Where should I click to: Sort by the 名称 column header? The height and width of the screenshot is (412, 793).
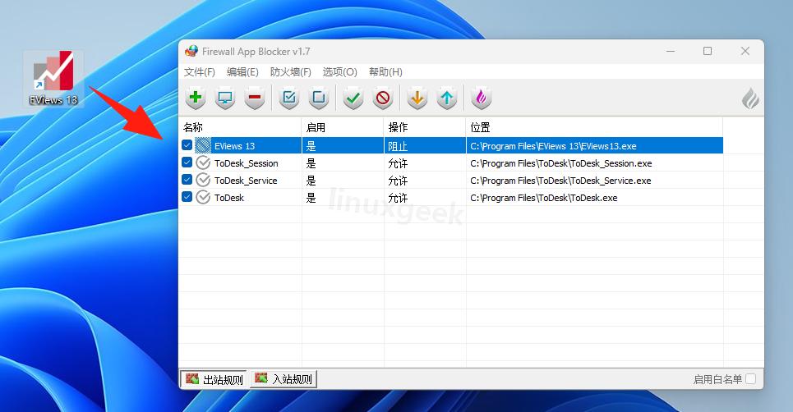[x=240, y=127]
